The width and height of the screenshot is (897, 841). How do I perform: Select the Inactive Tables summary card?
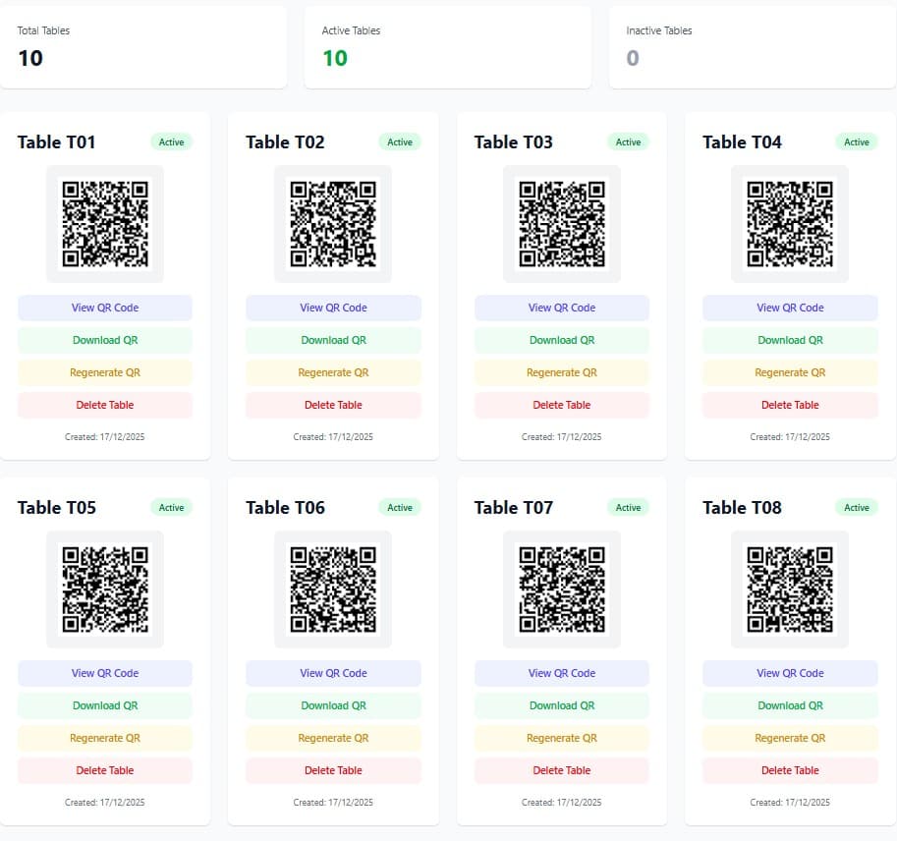(x=752, y=47)
